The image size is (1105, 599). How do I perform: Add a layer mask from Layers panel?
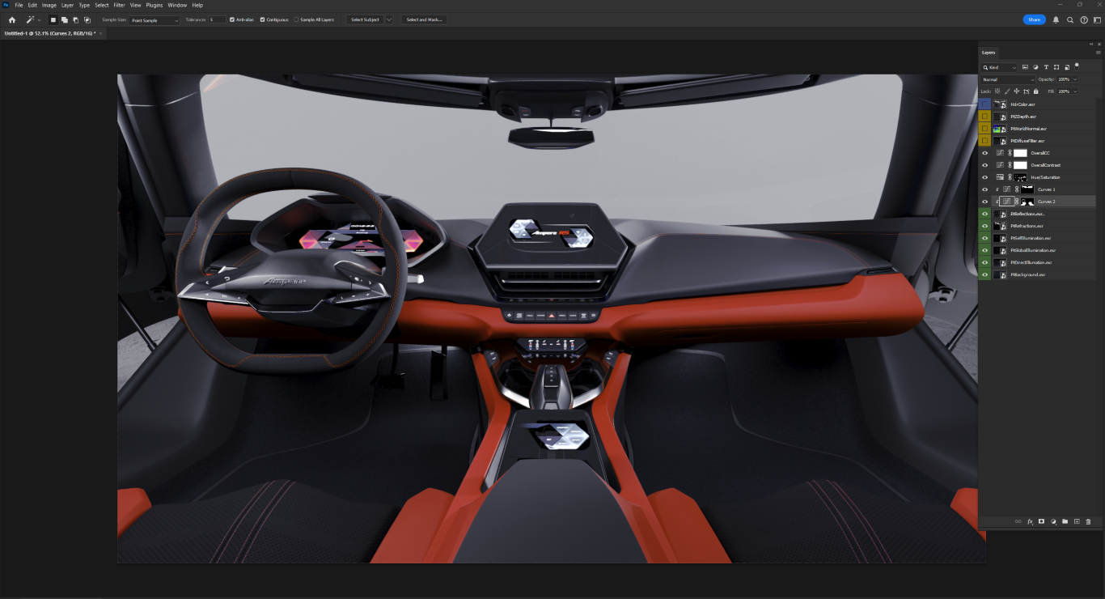tap(1042, 521)
